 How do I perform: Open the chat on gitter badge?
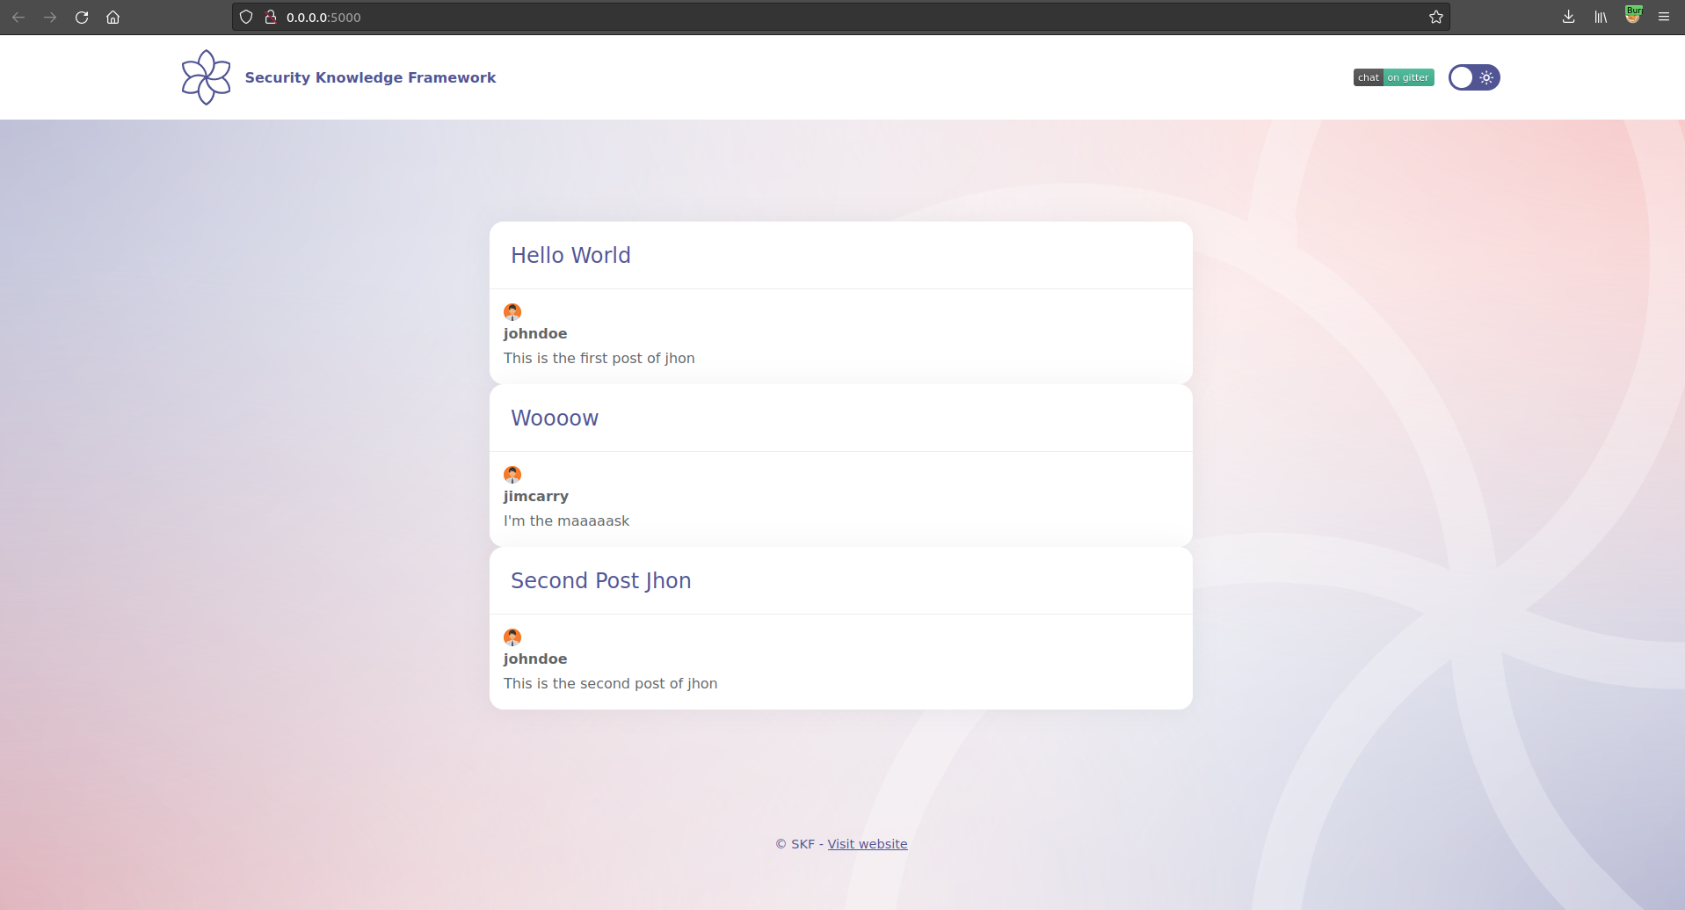(1393, 77)
